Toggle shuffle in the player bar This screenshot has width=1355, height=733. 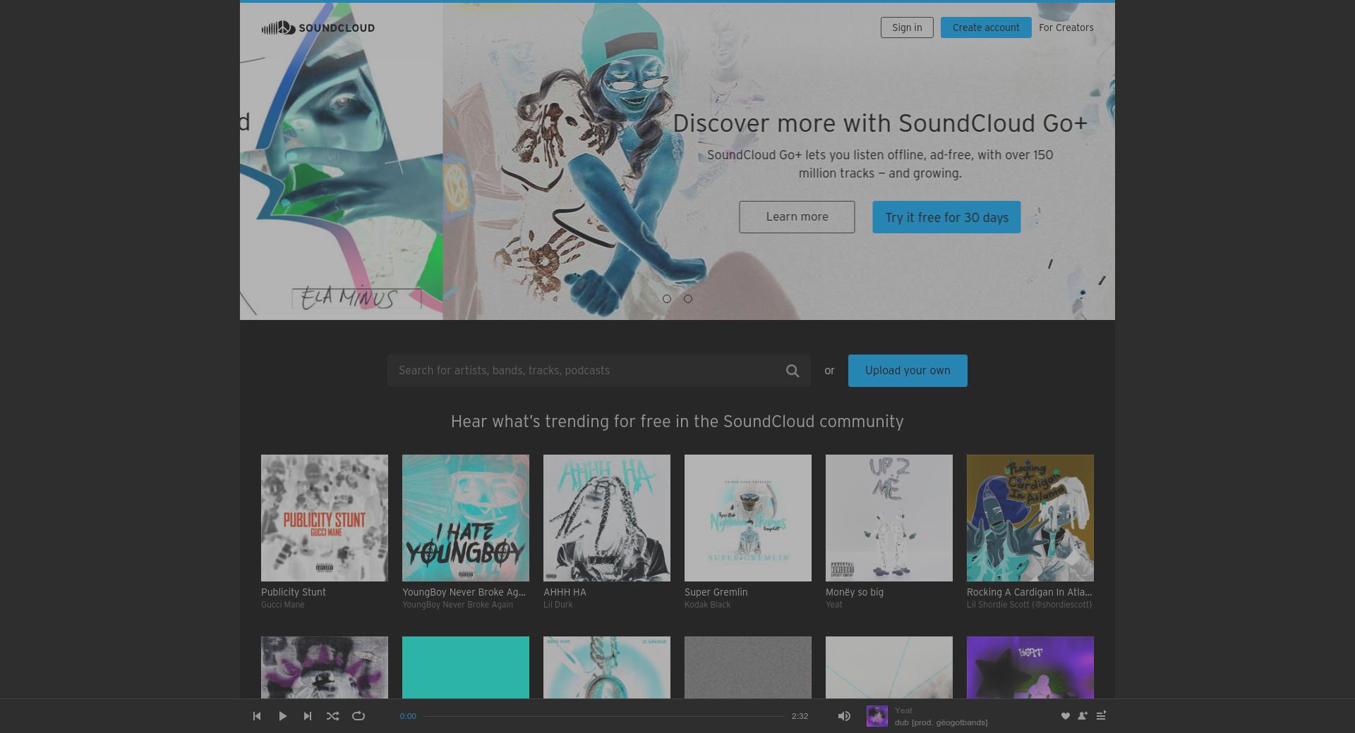coord(332,716)
